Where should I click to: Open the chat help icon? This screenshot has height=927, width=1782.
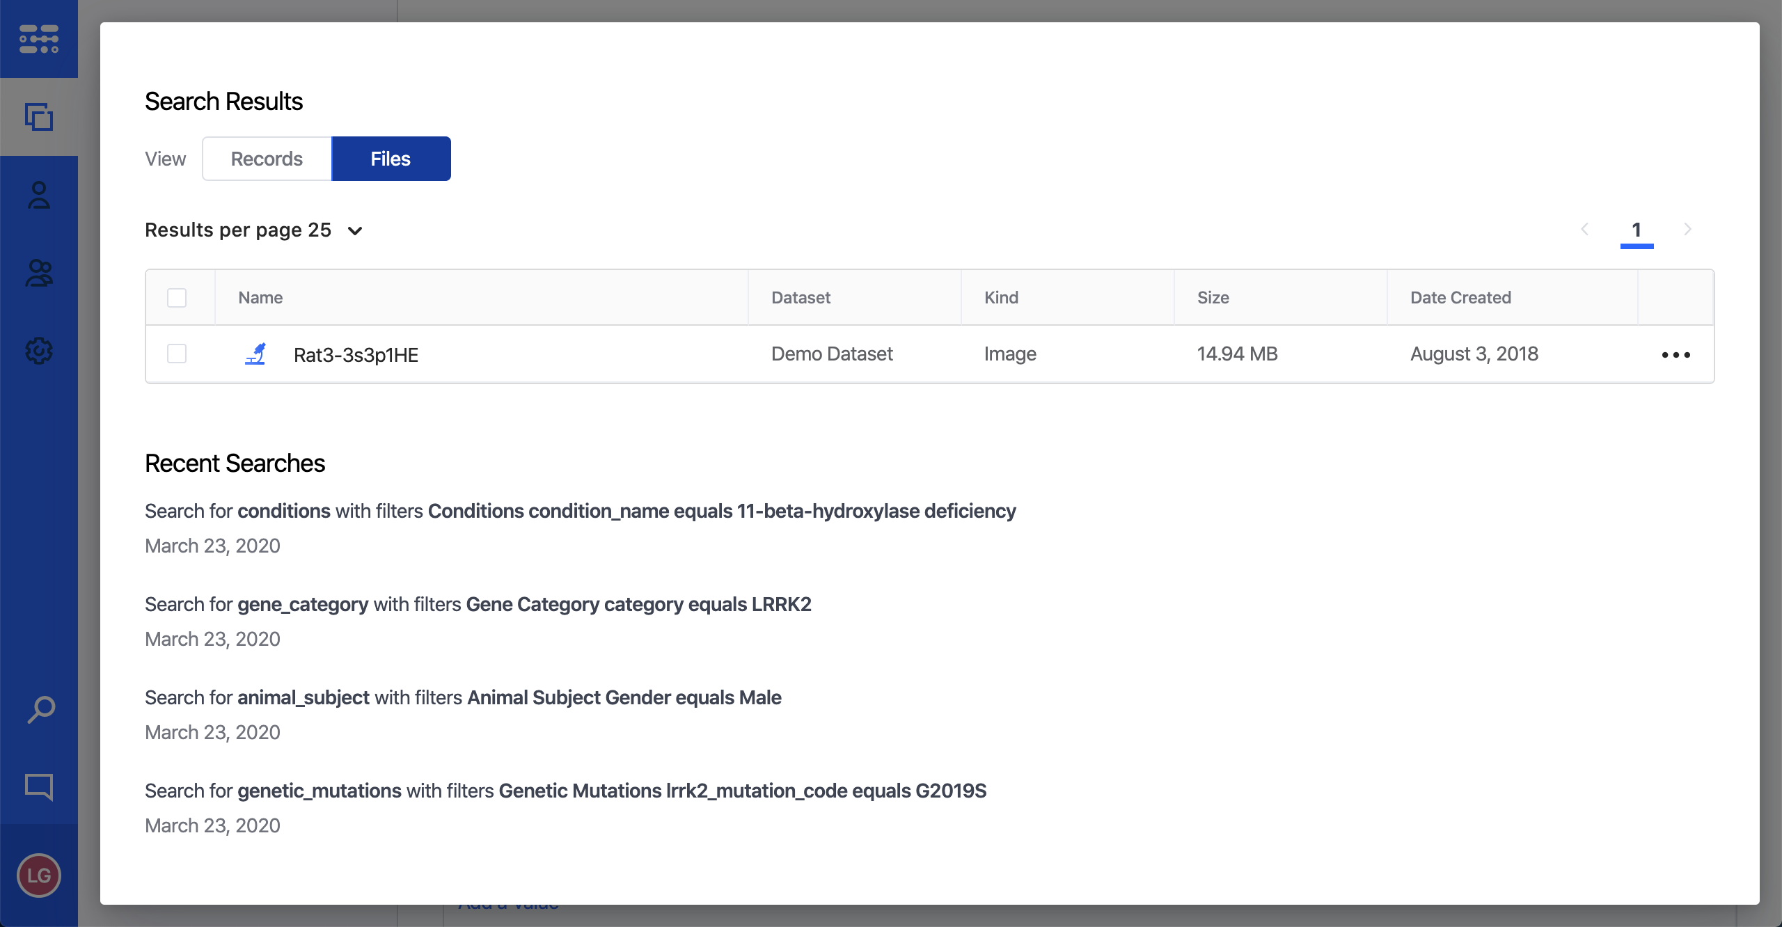point(39,786)
